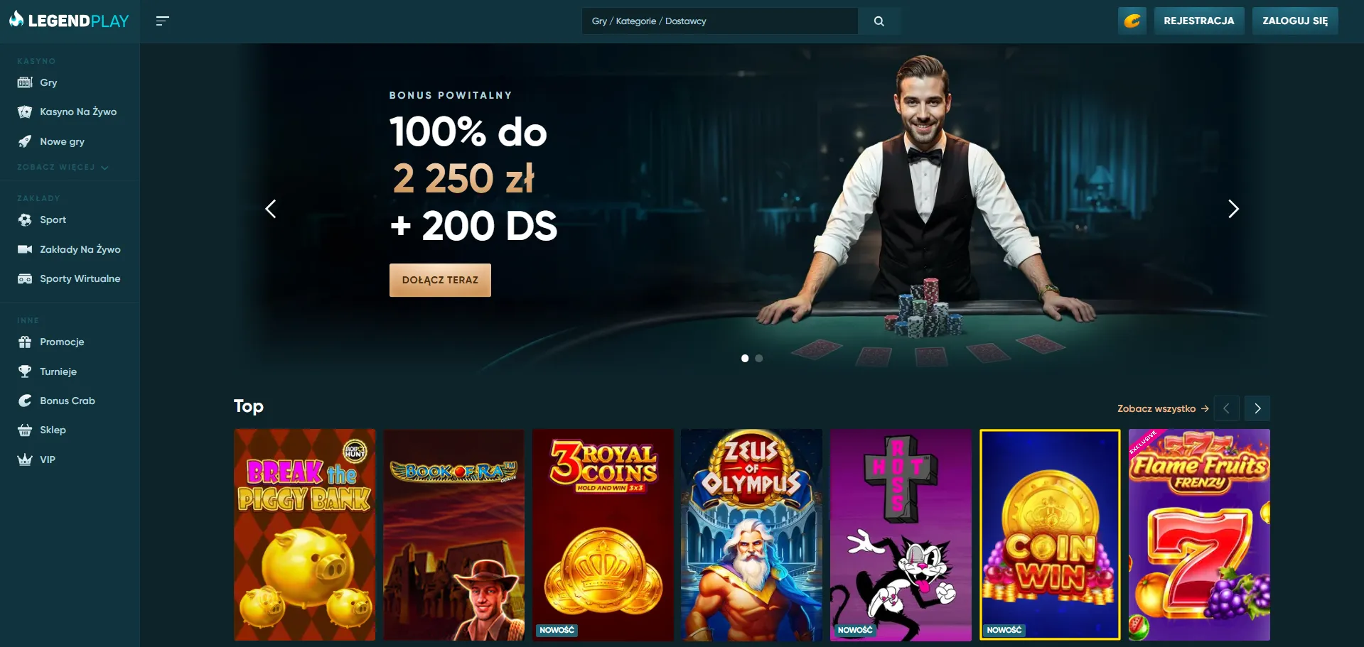
Task: Click the LegendPlay flame logo
Action: point(16,19)
